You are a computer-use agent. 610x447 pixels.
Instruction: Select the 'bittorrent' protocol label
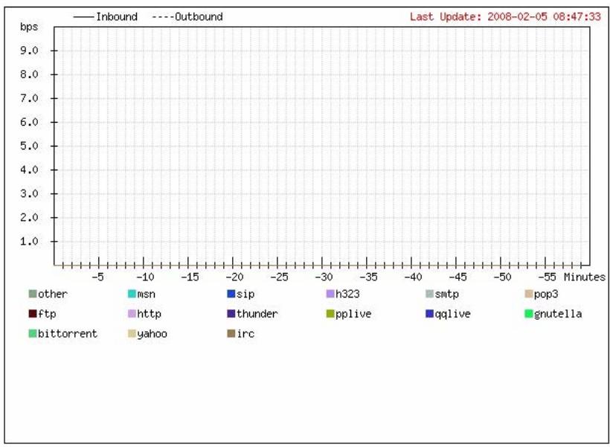[67, 333]
